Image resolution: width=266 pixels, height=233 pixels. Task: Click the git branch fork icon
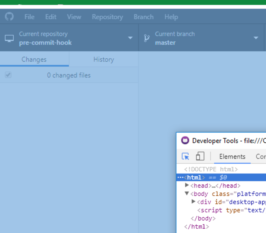point(147,38)
